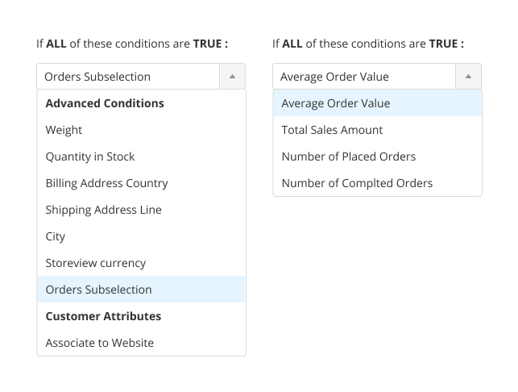Click the left ALL conditions link
The image size is (518, 392).
click(56, 44)
